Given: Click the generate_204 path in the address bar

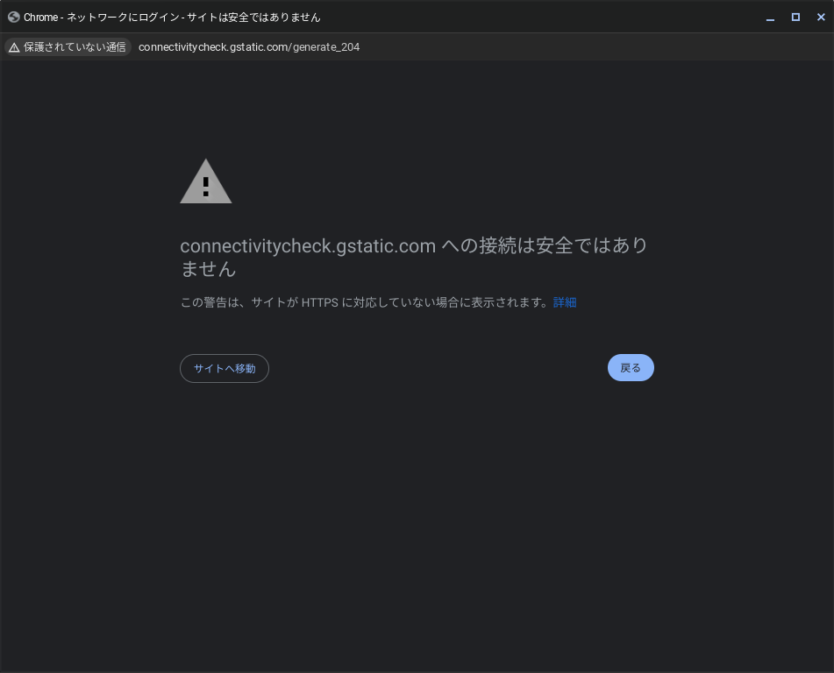Looking at the screenshot, I should click(326, 47).
